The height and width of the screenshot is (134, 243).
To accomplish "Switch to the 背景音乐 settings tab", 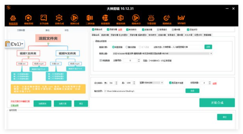I will [x=172, y=35].
